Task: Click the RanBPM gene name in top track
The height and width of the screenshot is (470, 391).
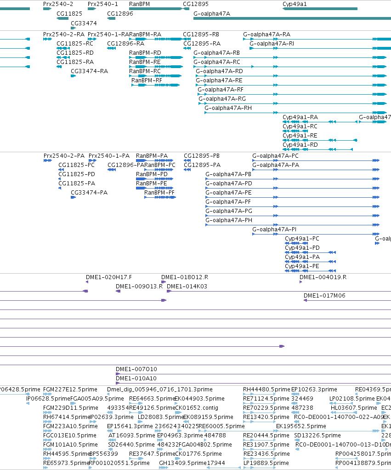Action: (139, 4)
